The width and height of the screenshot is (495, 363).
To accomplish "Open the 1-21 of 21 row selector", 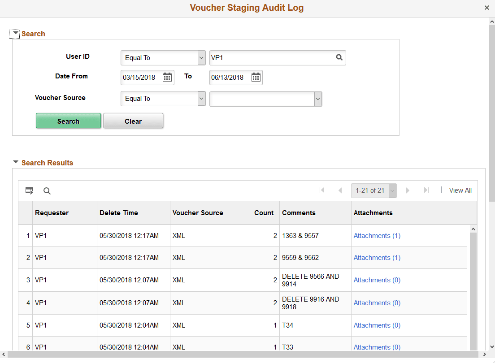I will pyautogui.click(x=392, y=190).
